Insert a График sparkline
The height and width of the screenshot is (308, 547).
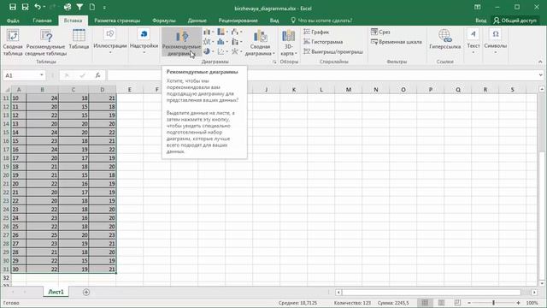(x=316, y=33)
